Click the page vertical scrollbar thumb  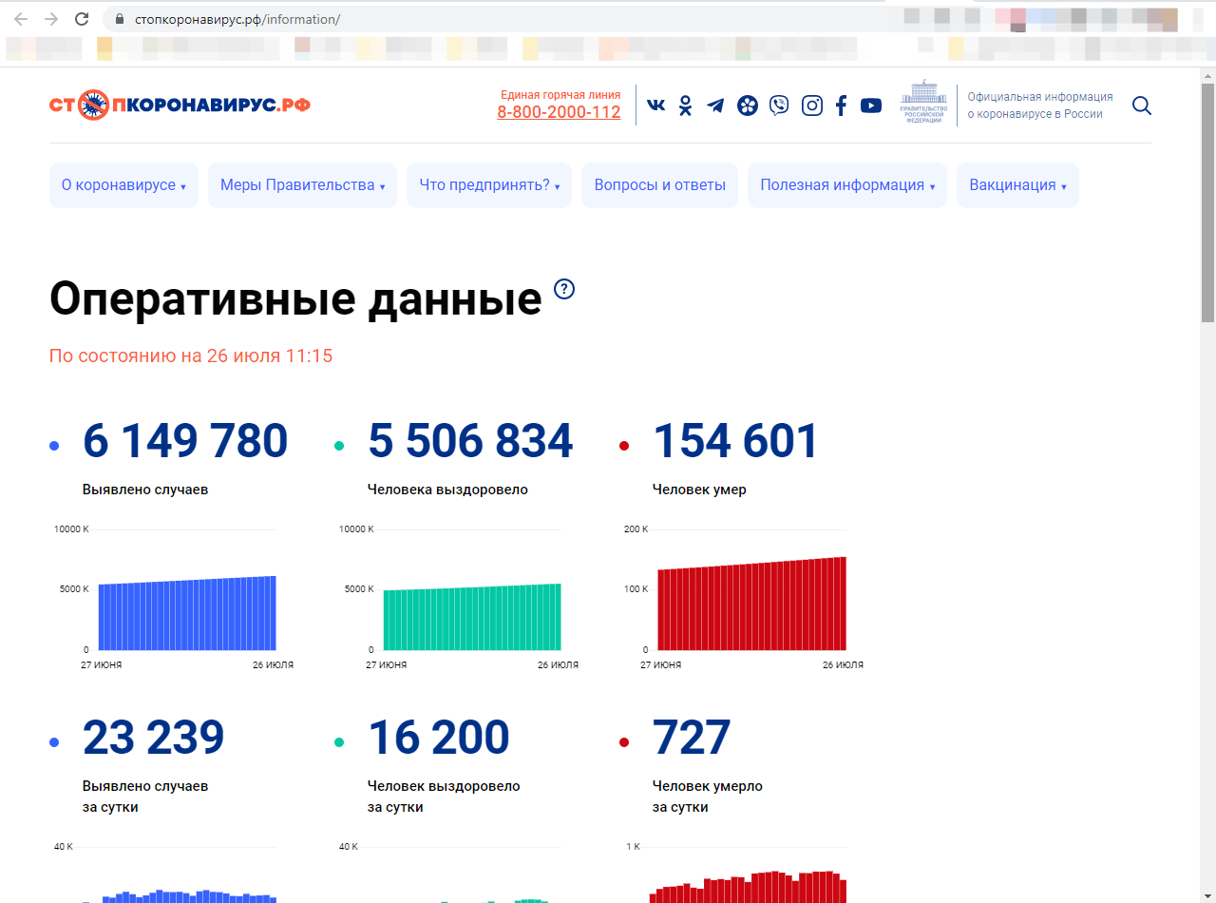point(1208,202)
